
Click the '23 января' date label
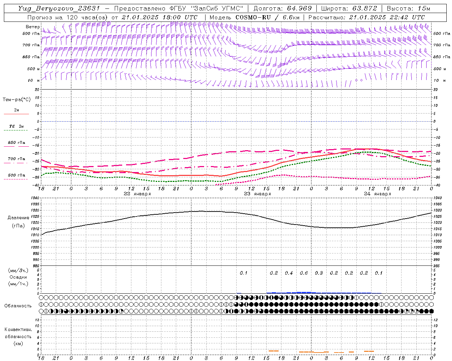coord(257,194)
